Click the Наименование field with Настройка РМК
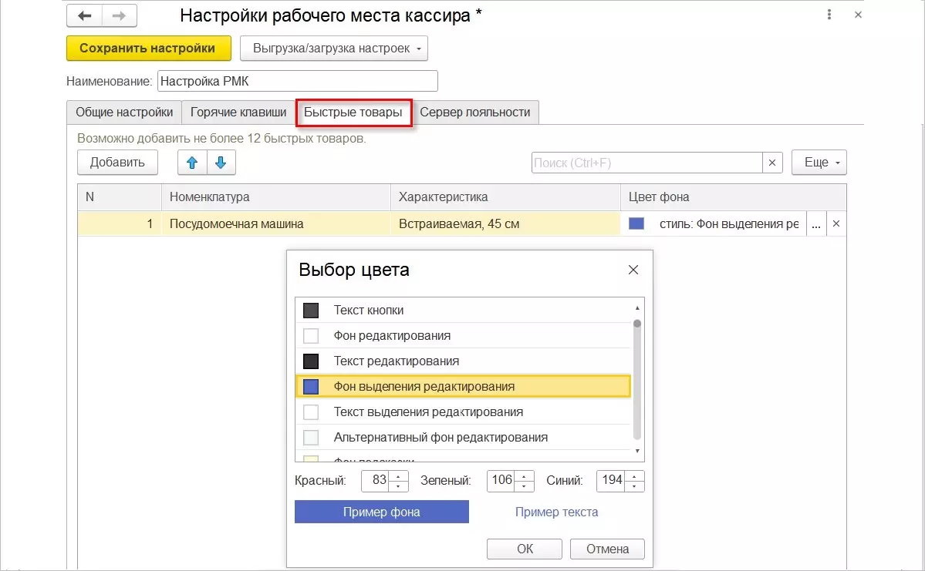 coord(297,82)
